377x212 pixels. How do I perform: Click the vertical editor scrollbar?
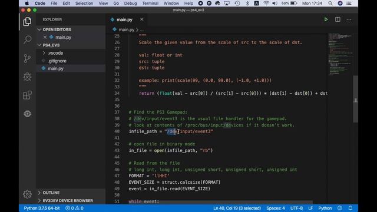pos(355,99)
